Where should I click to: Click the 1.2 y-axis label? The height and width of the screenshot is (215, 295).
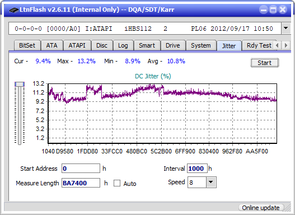coord(40,138)
